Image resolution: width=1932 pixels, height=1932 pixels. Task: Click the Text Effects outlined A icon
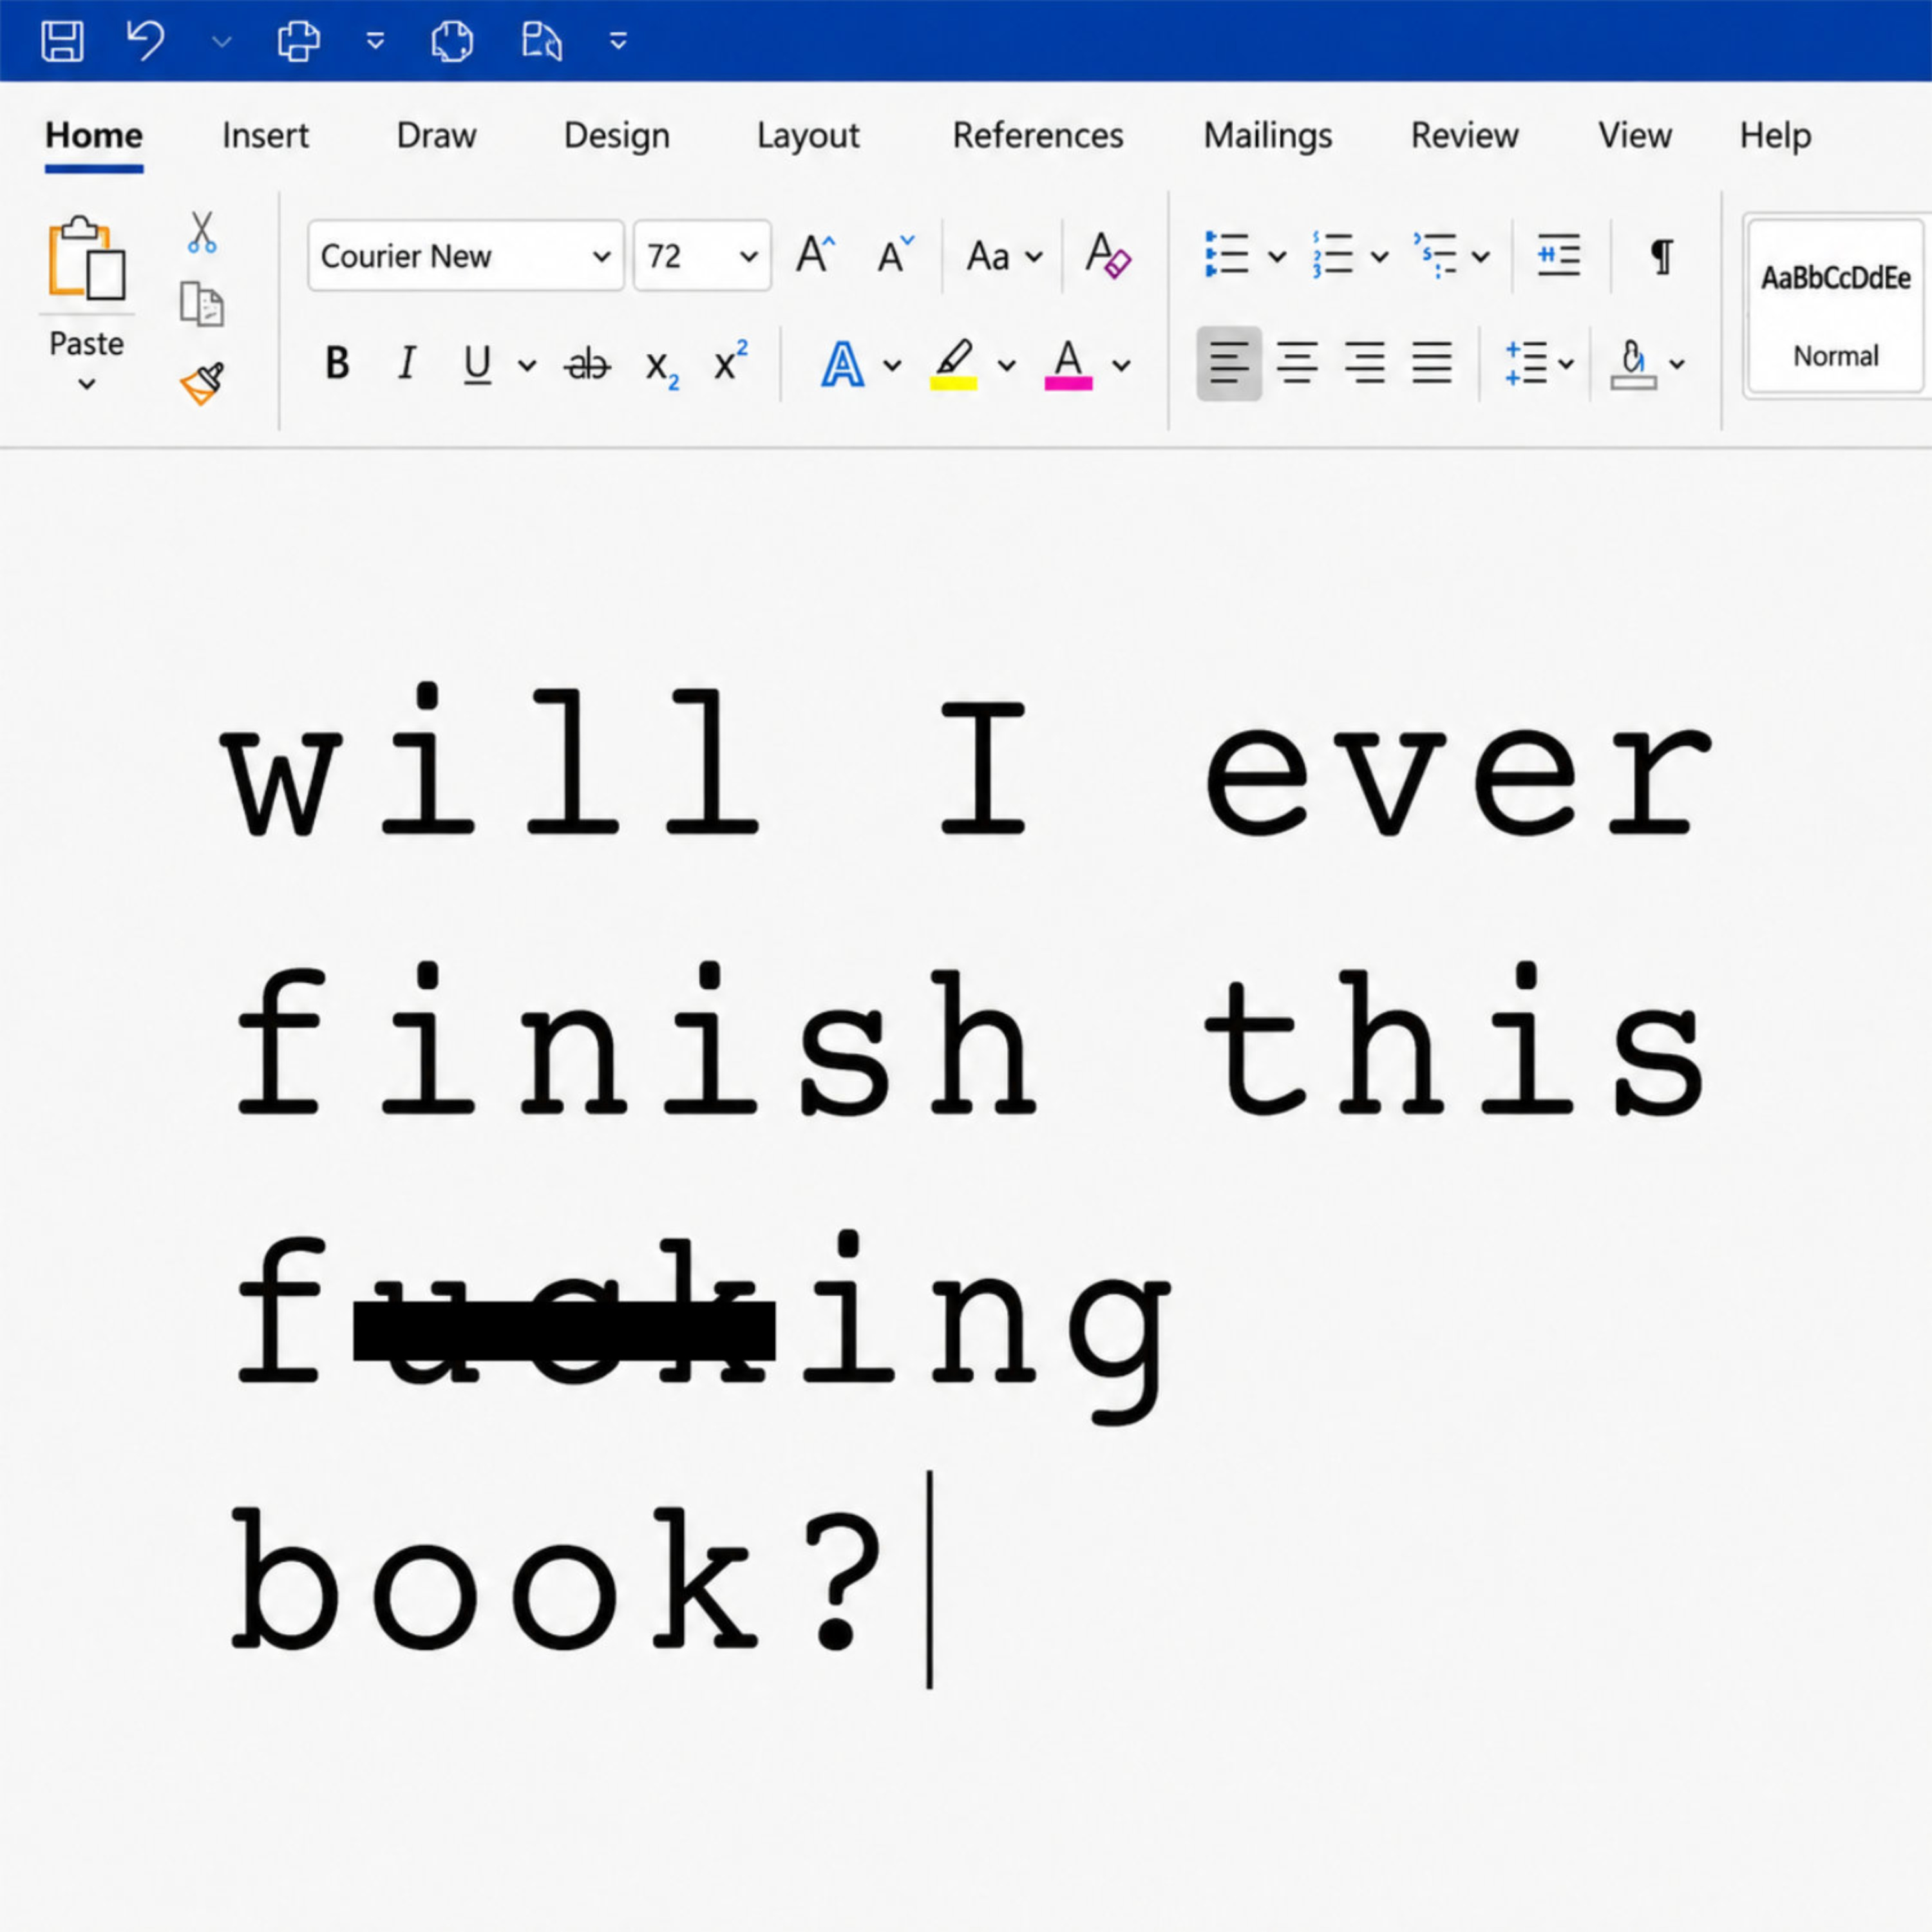tap(842, 364)
